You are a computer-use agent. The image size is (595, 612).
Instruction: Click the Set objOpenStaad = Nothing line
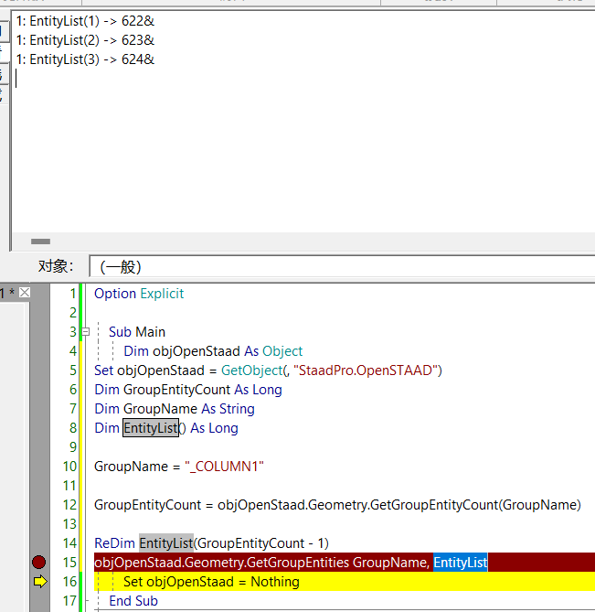(211, 582)
